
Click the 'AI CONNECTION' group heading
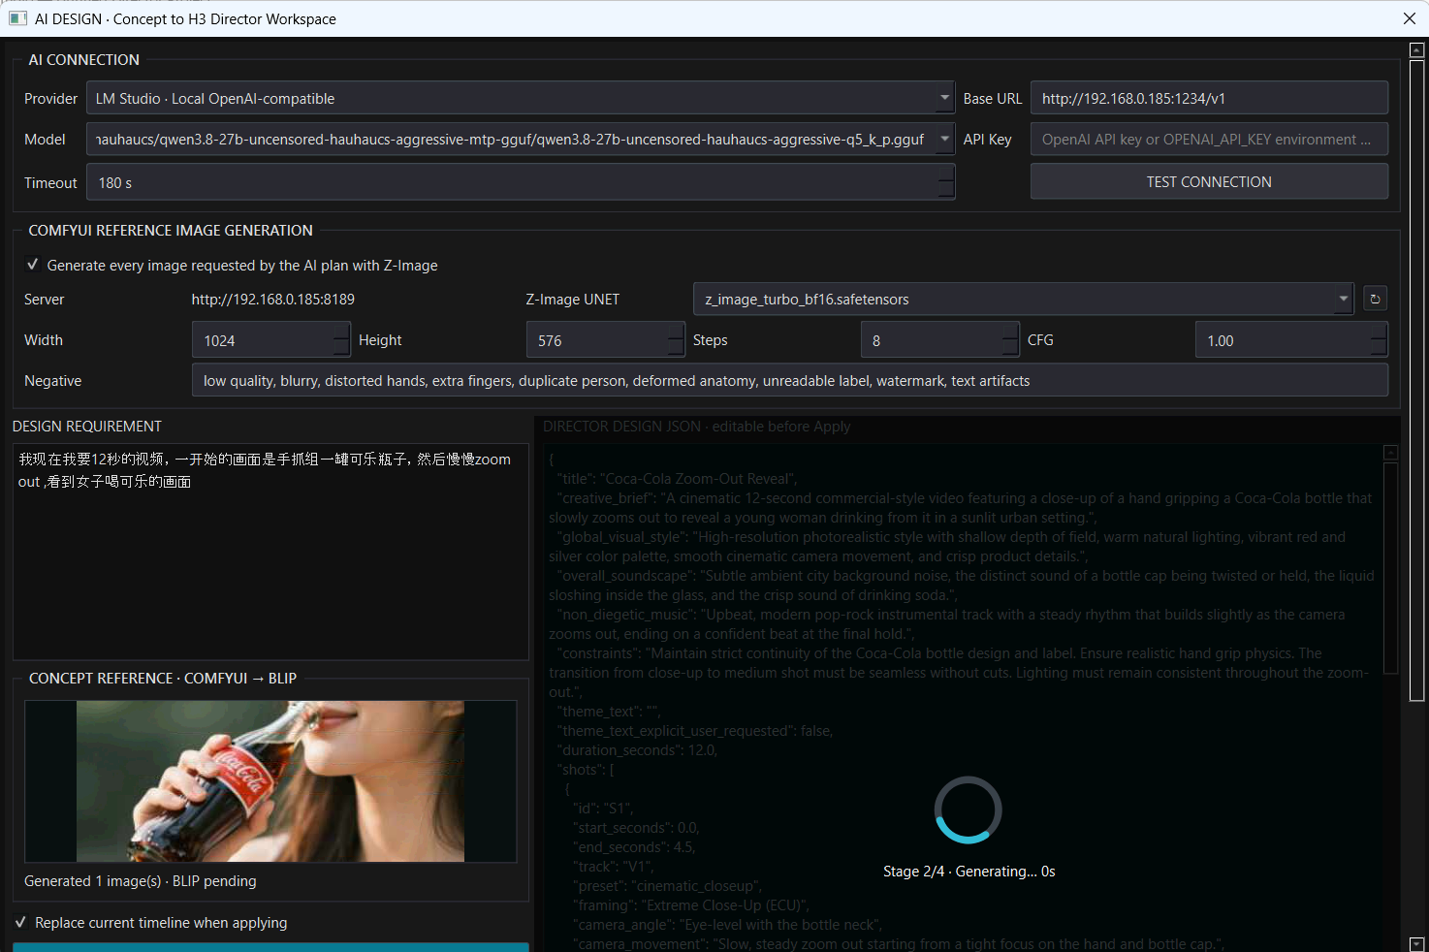point(83,59)
